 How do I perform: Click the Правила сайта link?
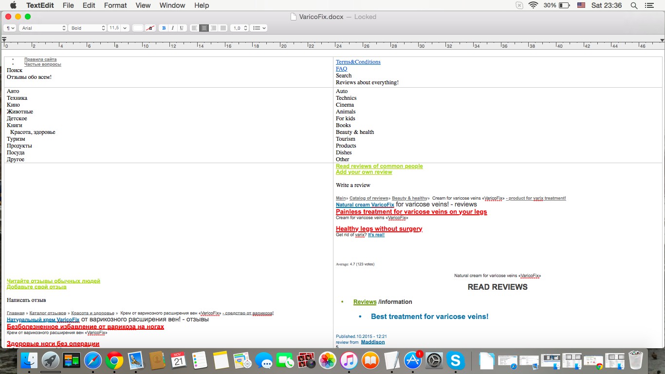(x=40, y=59)
